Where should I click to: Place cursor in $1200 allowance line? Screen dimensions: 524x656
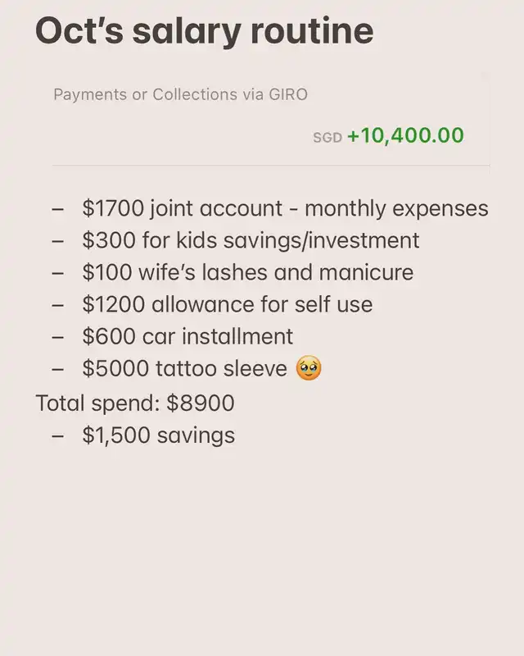(227, 304)
